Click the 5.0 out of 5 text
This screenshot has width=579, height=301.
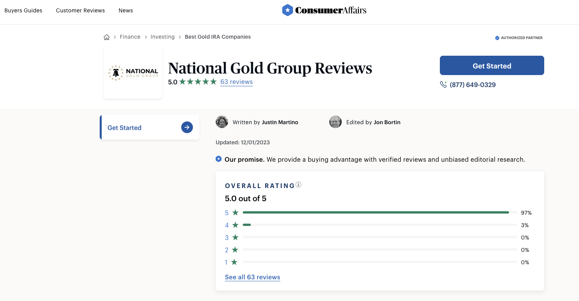[245, 198]
